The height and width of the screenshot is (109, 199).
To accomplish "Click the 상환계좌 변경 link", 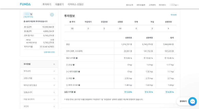I will [x=49, y=52].
